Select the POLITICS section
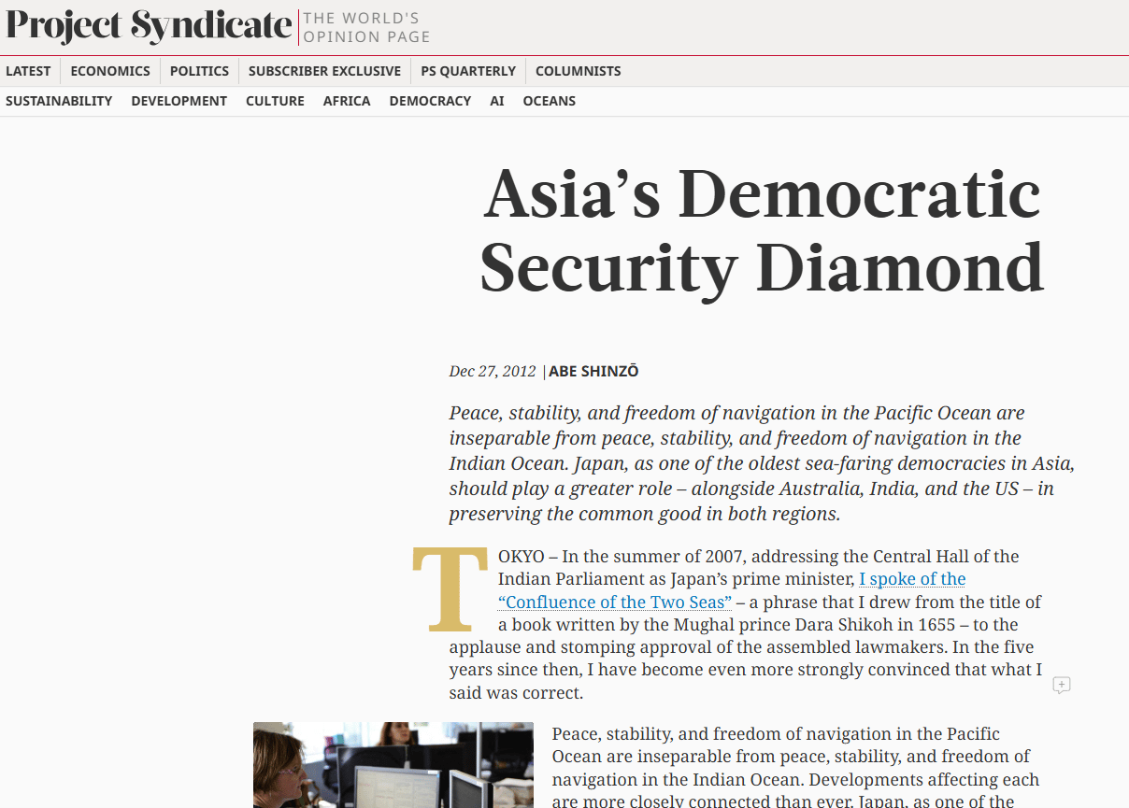Viewport: 1129px width, 808px height. [x=199, y=71]
